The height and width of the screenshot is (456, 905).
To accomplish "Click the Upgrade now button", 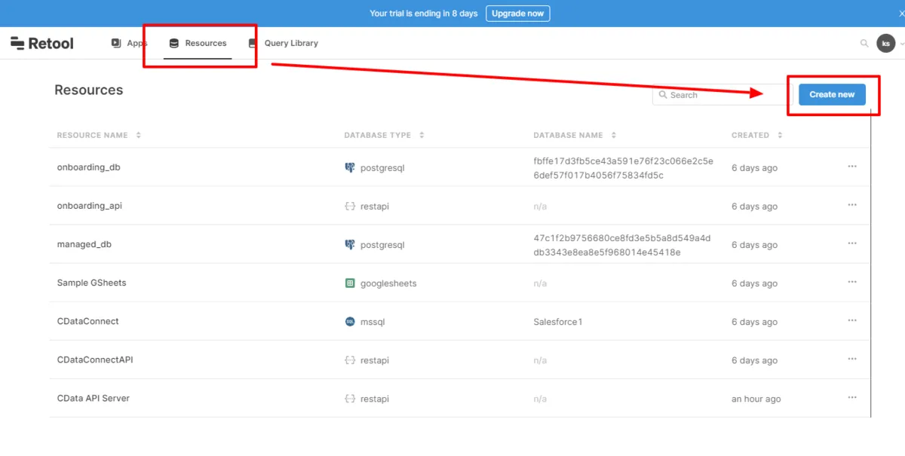I will tap(517, 14).
